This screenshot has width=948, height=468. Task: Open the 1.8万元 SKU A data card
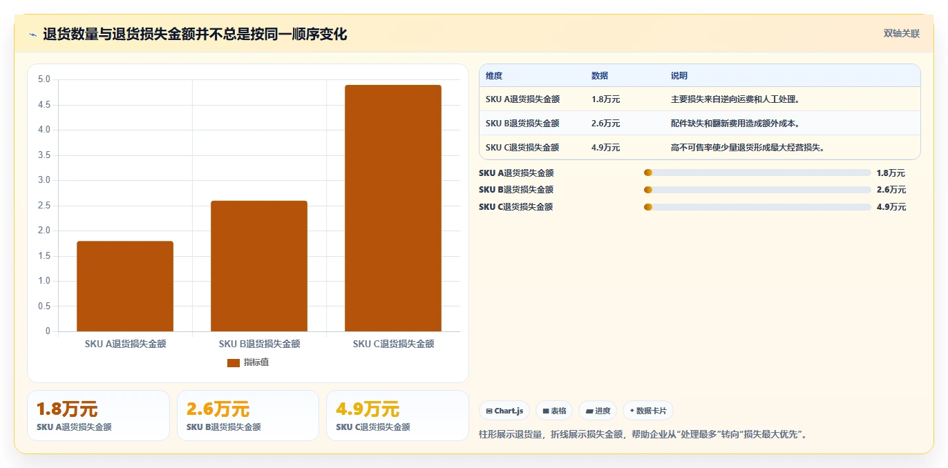(98, 416)
